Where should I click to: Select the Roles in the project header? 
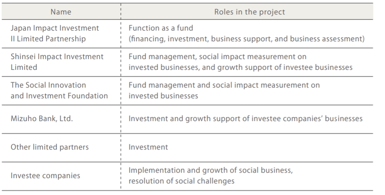tap(249, 12)
